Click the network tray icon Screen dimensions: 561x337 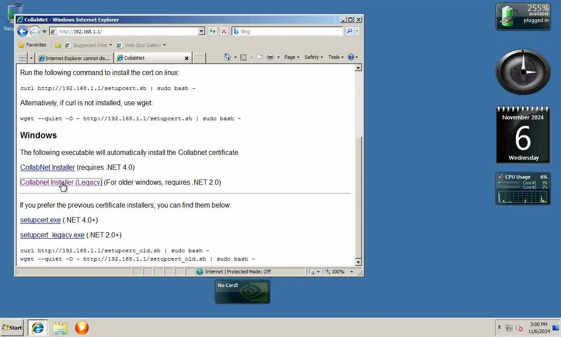(509, 328)
